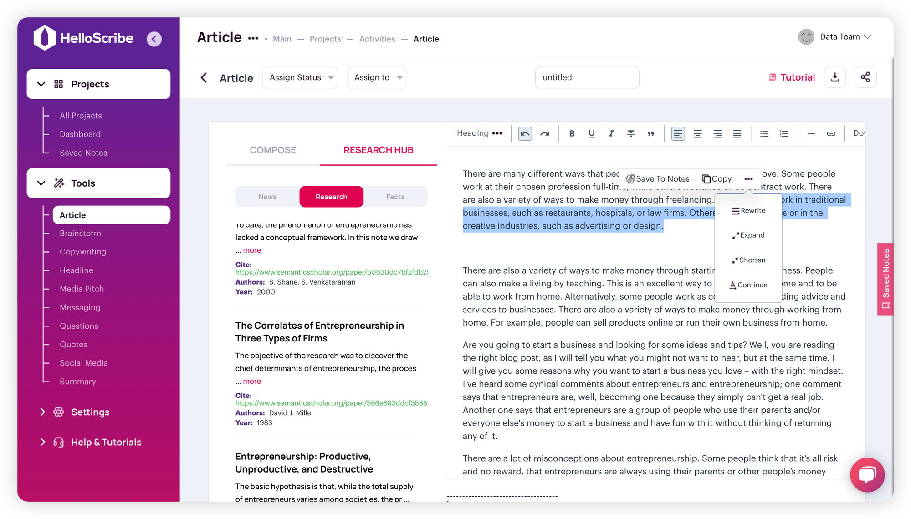
Task: Open semanticscholar link by S. Shane
Action: tap(332, 272)
